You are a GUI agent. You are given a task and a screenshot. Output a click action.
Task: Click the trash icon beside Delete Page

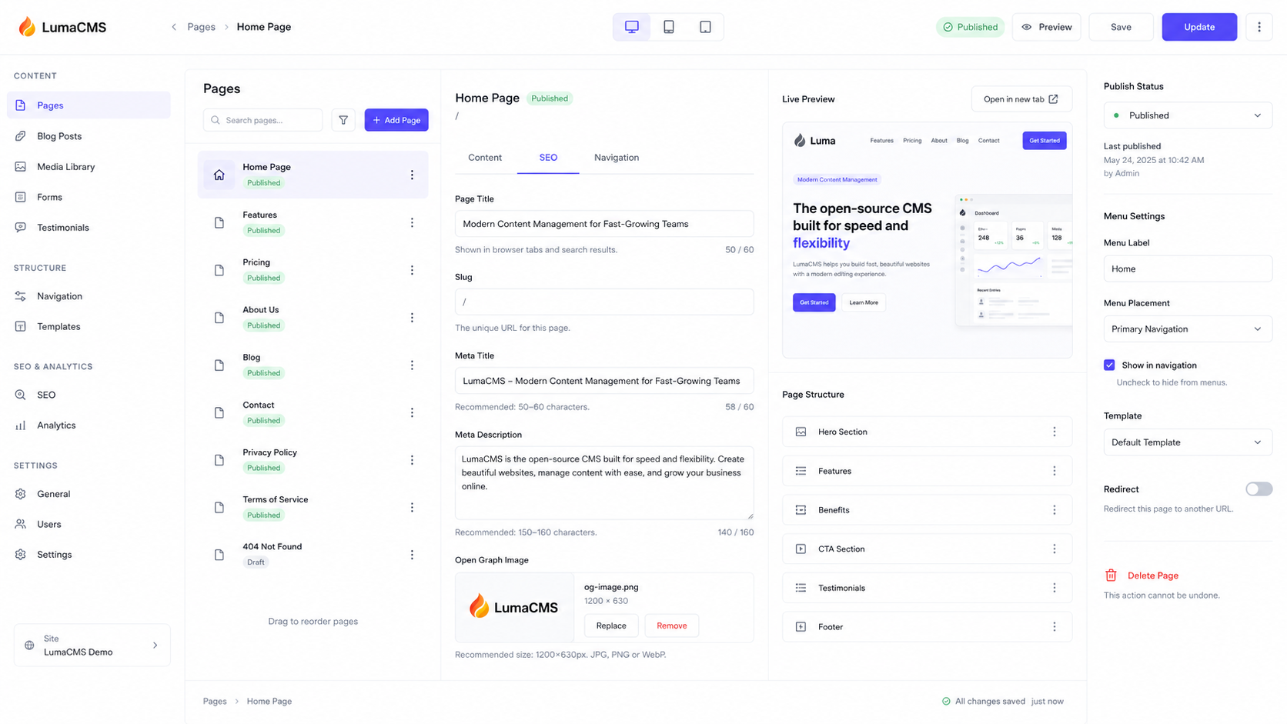coord(1111,576)
